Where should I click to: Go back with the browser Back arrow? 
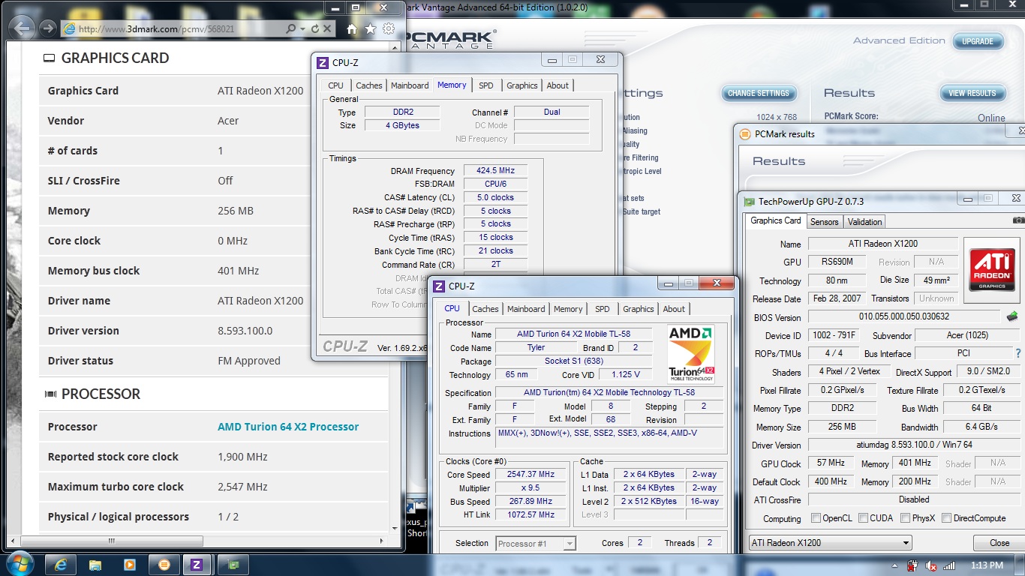tap(23, 28)
